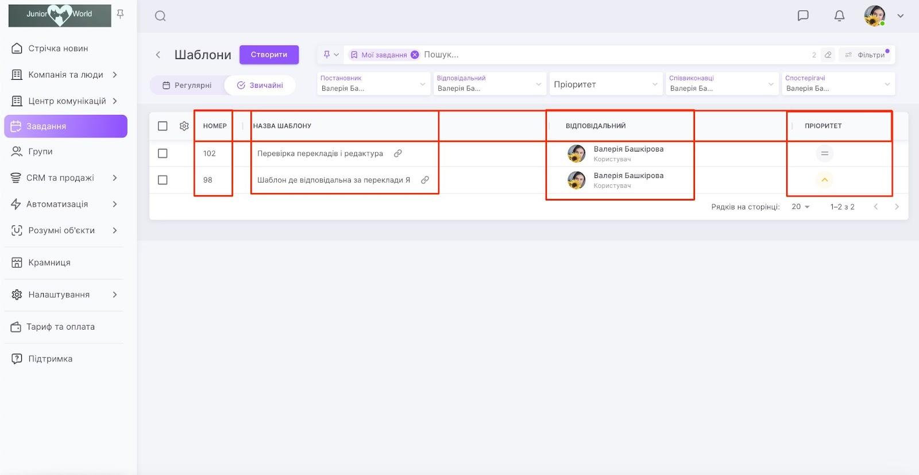The width and height of the screenshot is (919, 475).
Task: Change rows per page dropdown from 20
Action: click(800, 207)
